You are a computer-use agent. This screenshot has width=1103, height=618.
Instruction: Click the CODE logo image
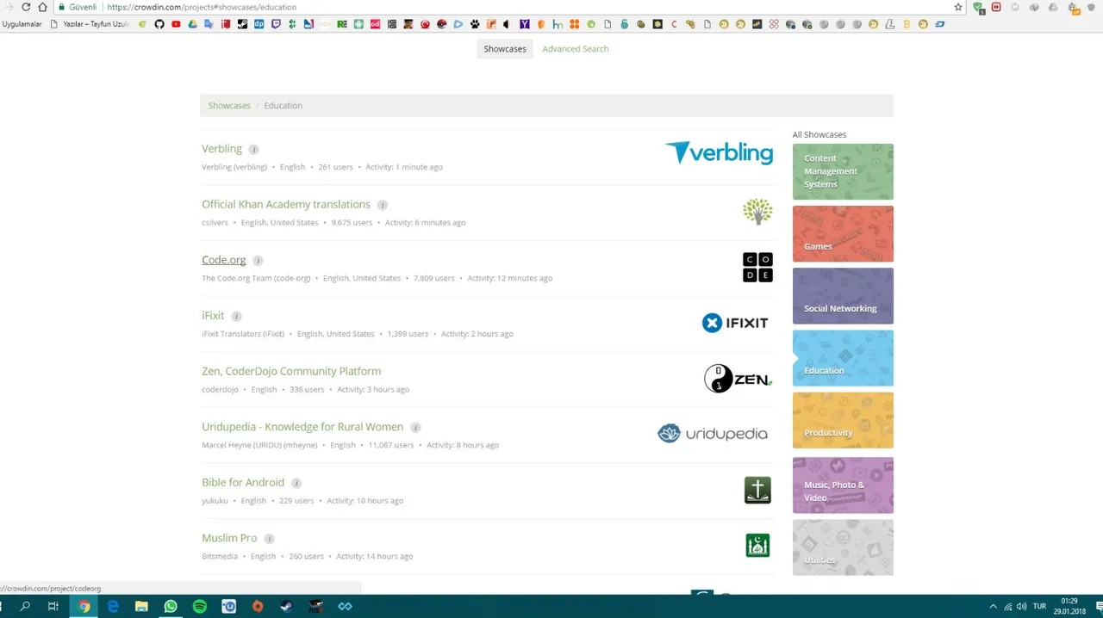tap(757, 268)
